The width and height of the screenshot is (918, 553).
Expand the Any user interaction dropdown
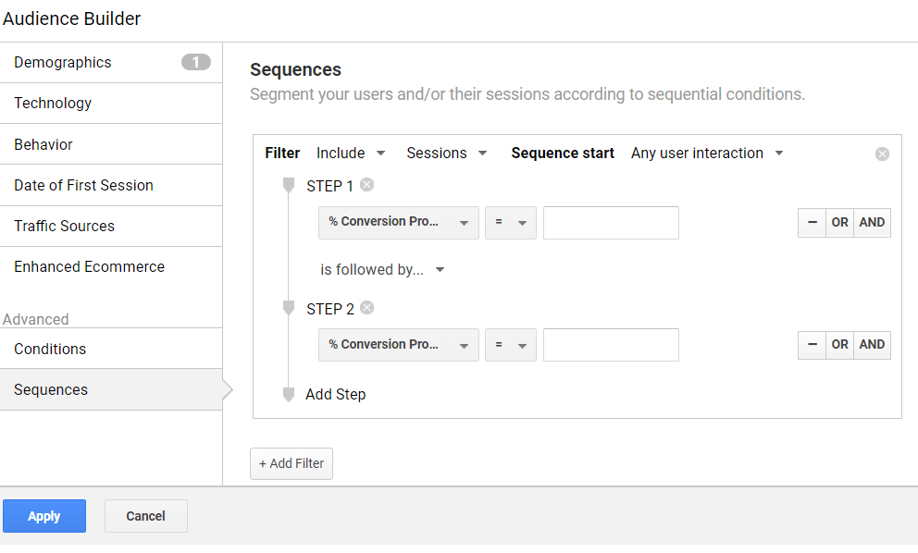pos(707,154)
